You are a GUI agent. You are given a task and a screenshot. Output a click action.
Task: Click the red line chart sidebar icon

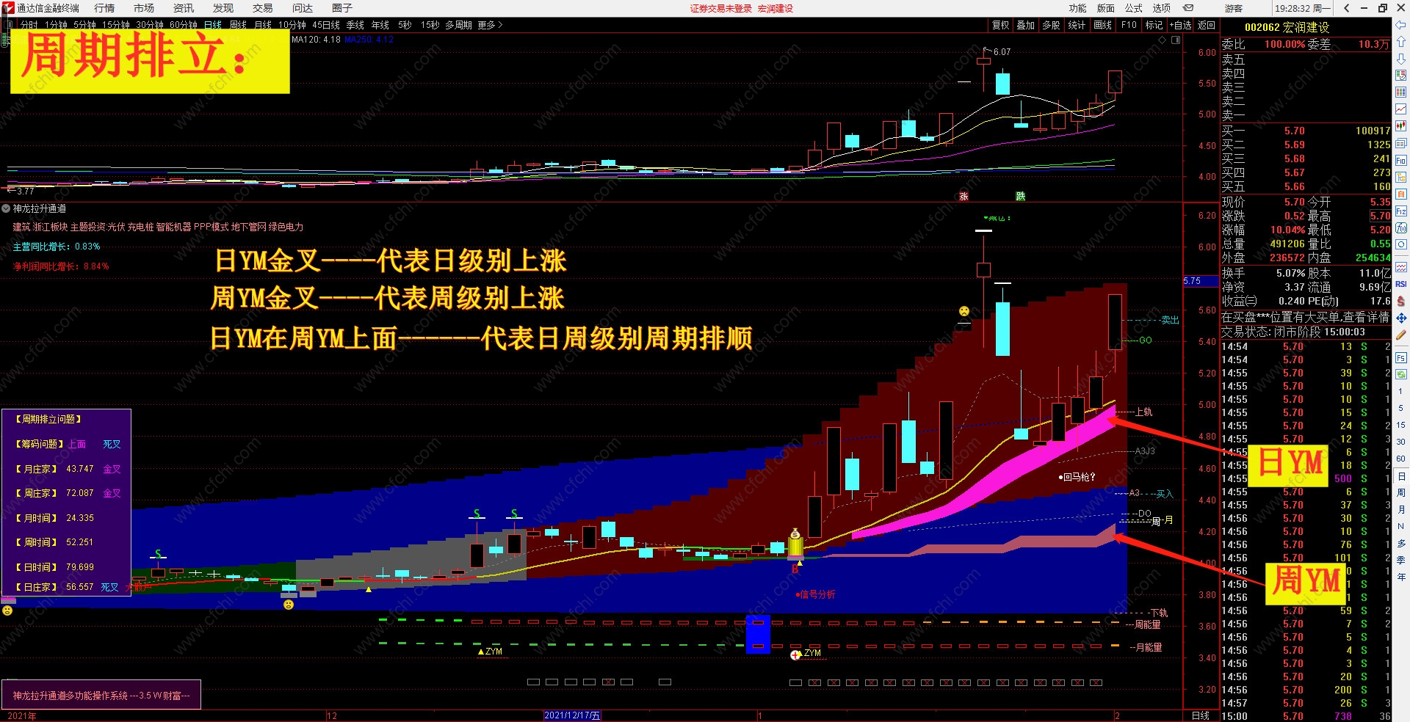coord(1401,109)
